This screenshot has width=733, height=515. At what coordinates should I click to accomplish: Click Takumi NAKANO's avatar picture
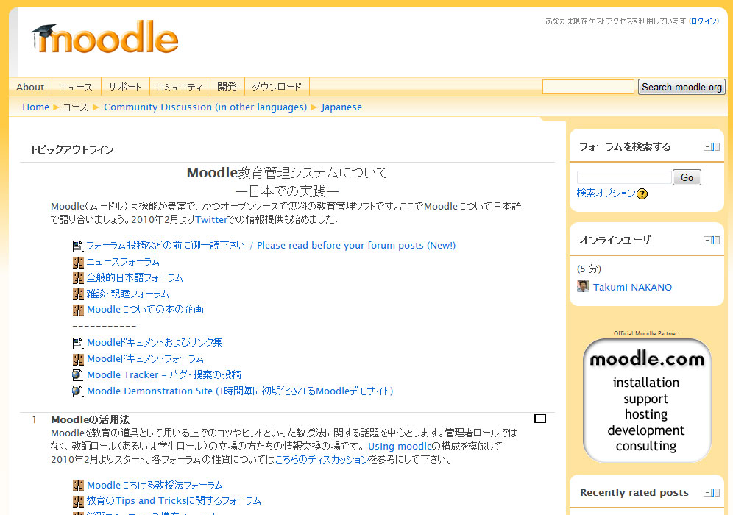pos(582,286)
